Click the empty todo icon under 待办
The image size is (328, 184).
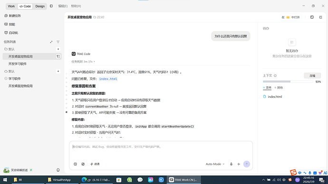[x=292, y=42]
